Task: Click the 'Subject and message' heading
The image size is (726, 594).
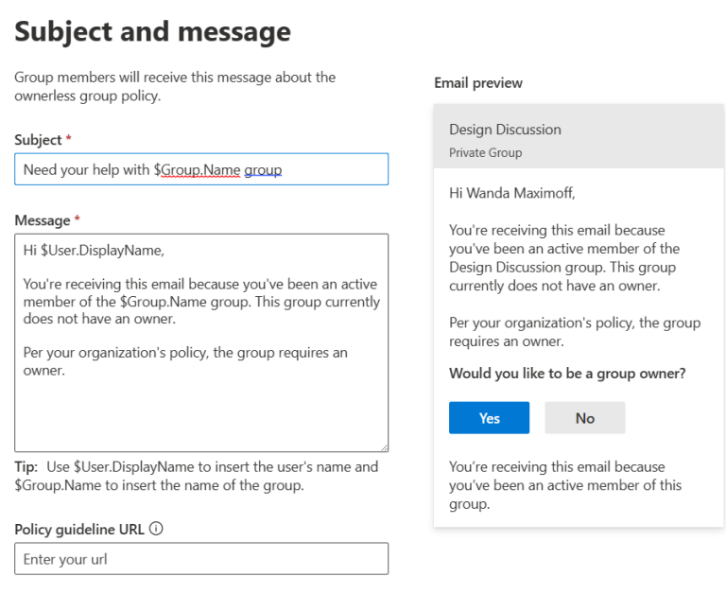Action: coord(153,31)
